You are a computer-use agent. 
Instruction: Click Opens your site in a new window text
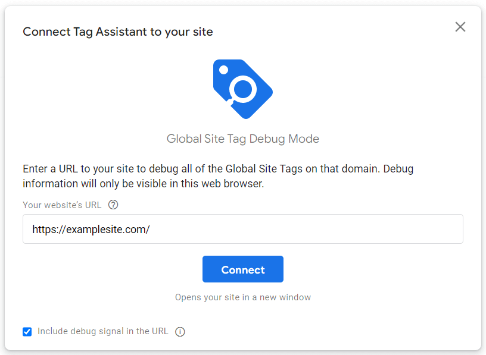pos(243,297)
